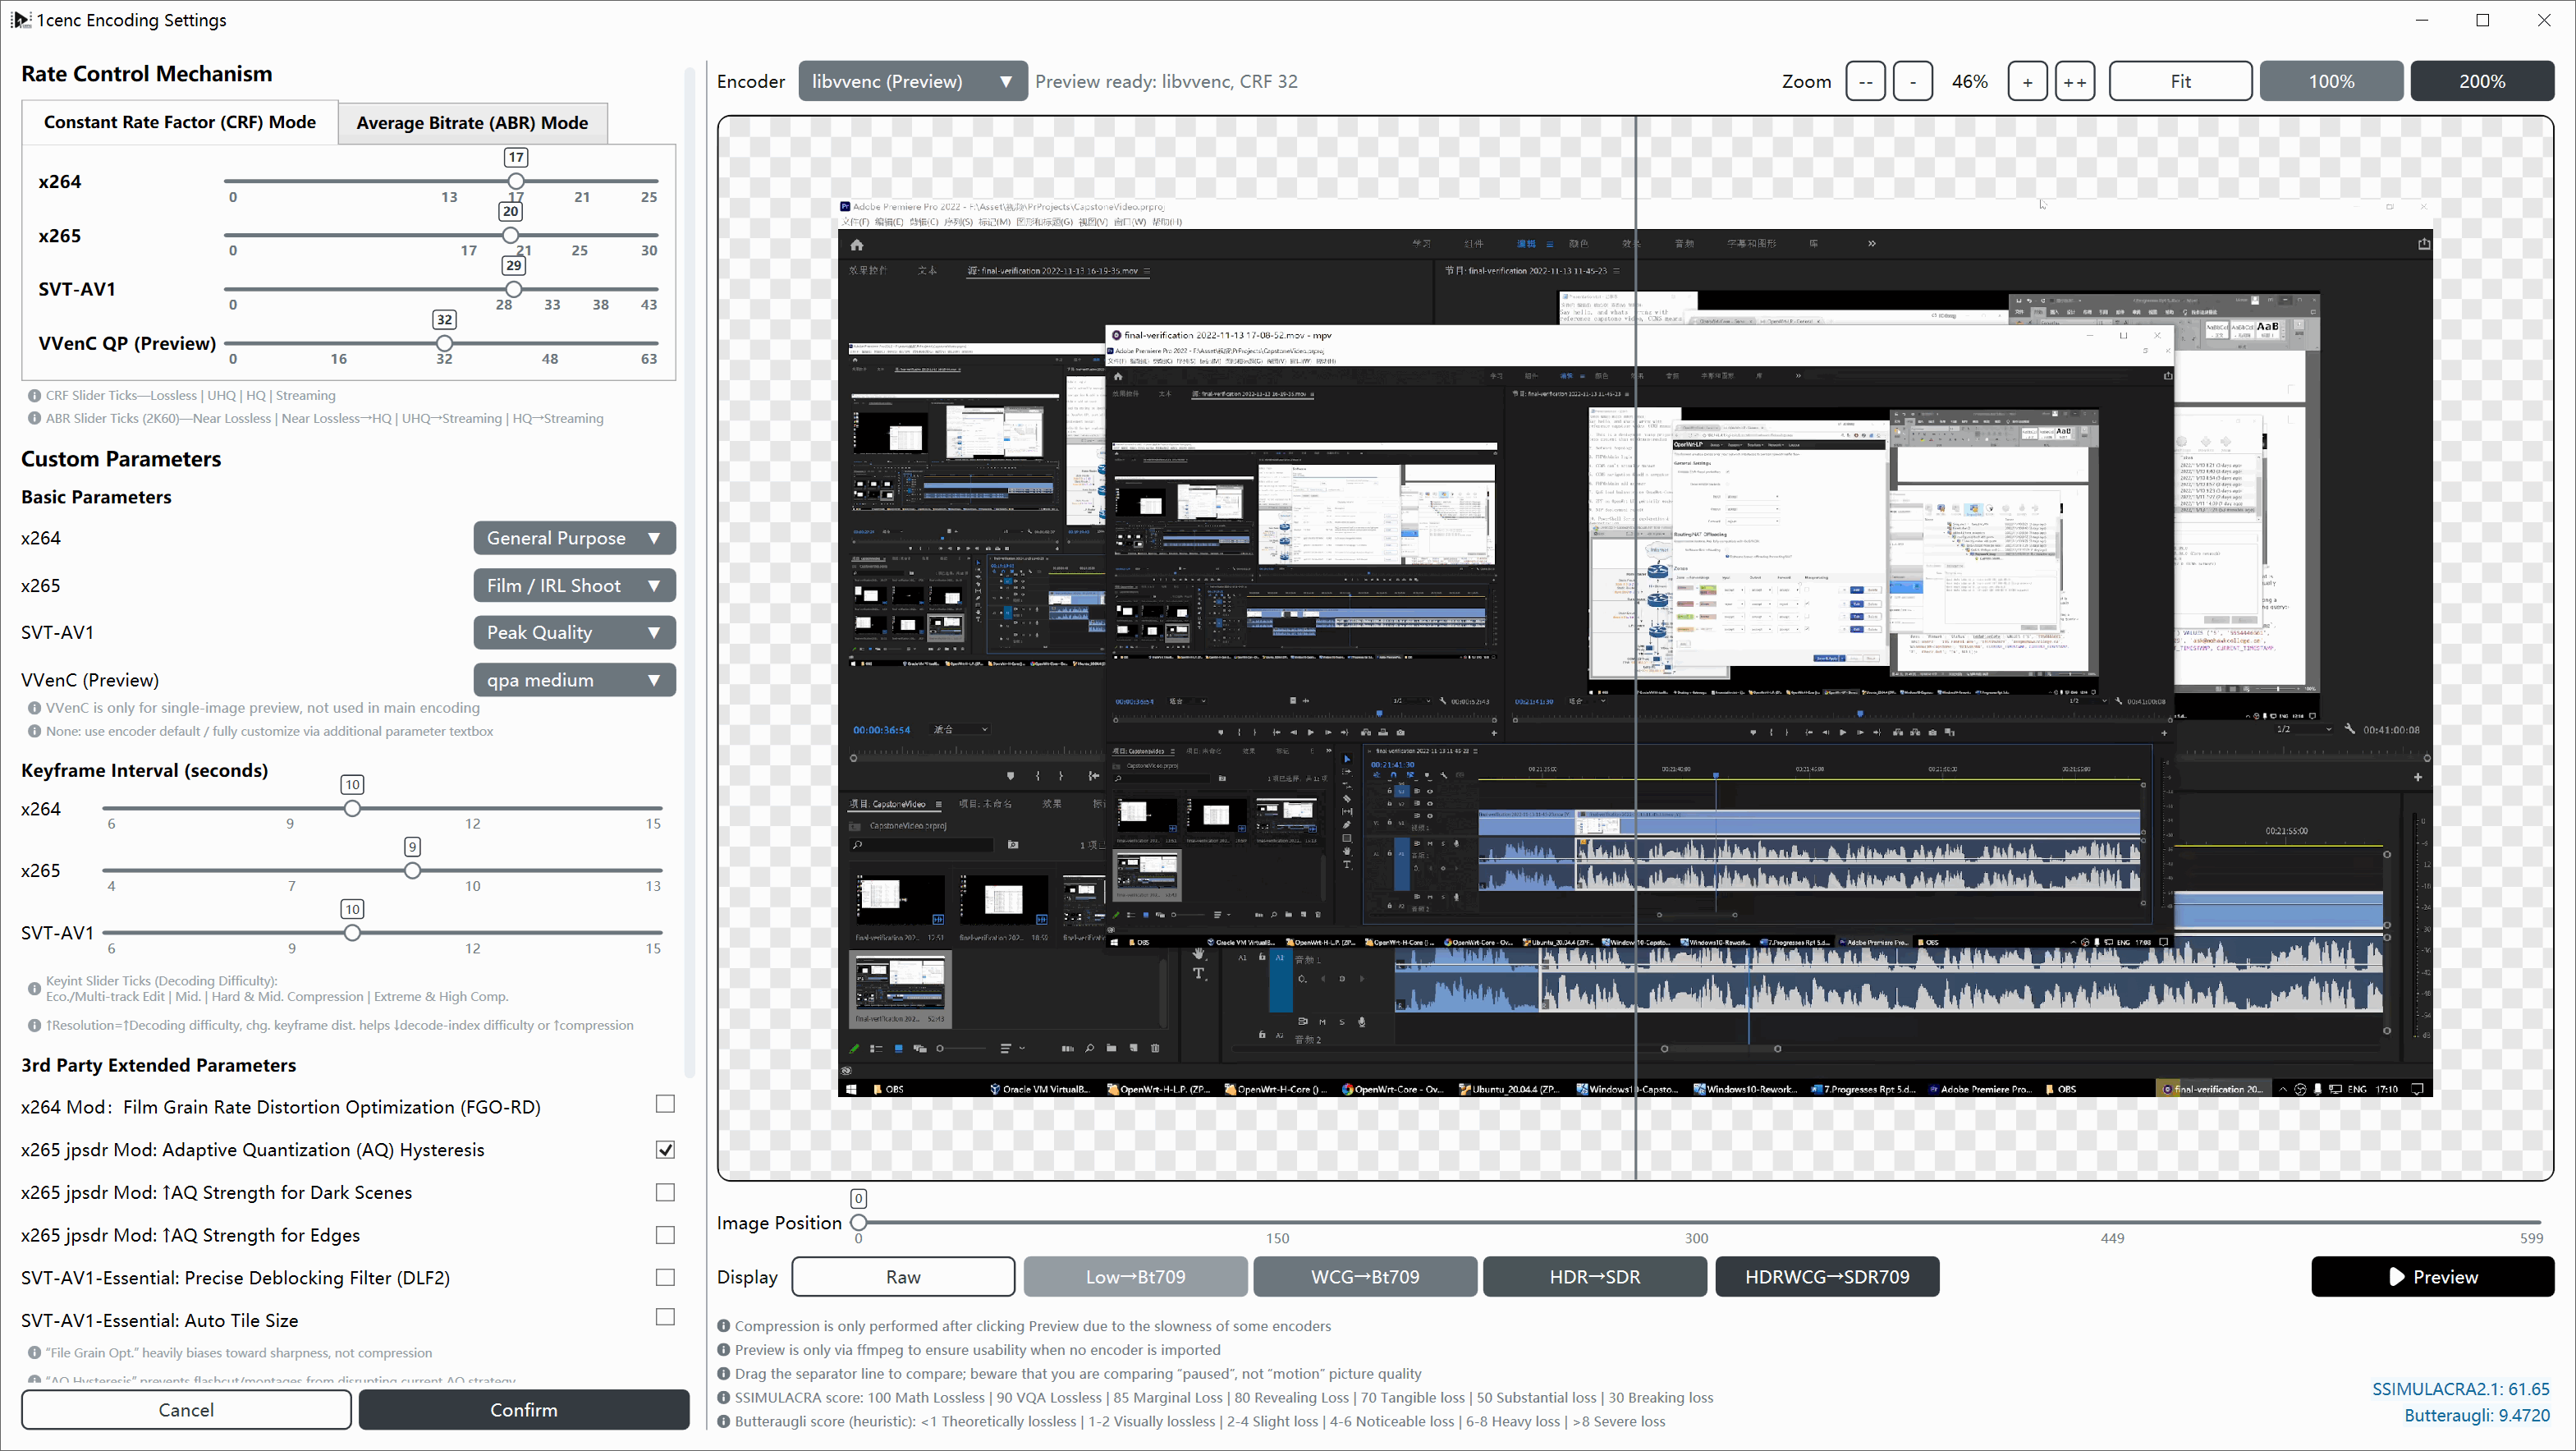Viewport: 2576px width, 1451px height.
Task: Click the Preview ready: libvvenc, CRF 32 status
Action: [1166, 81]
